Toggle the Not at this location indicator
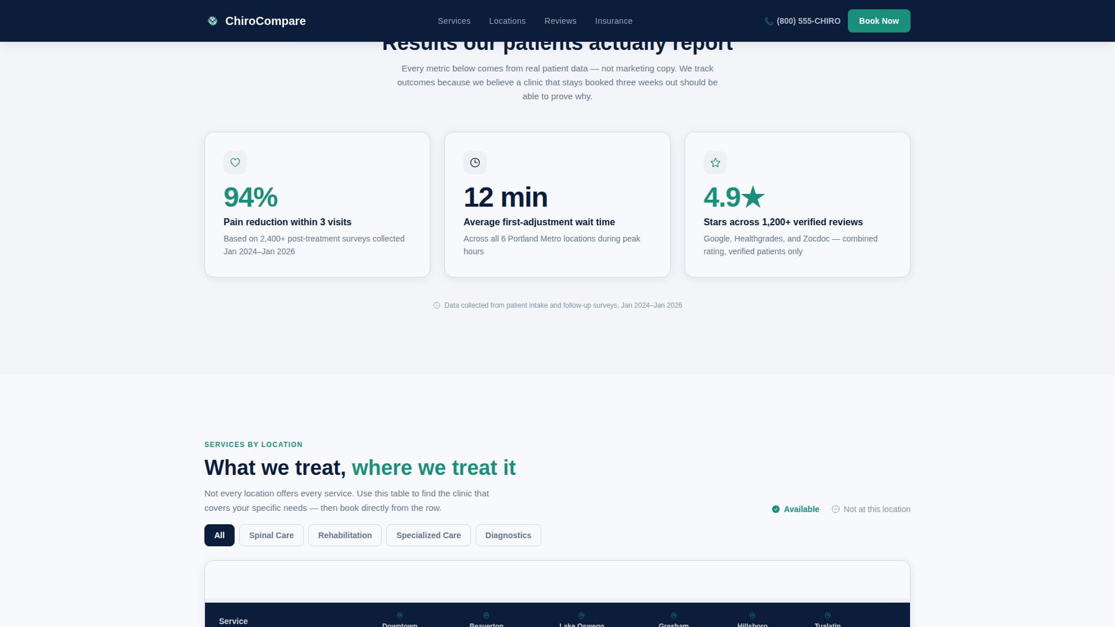This screenshot has height=627, width=1115. (836, 509)
